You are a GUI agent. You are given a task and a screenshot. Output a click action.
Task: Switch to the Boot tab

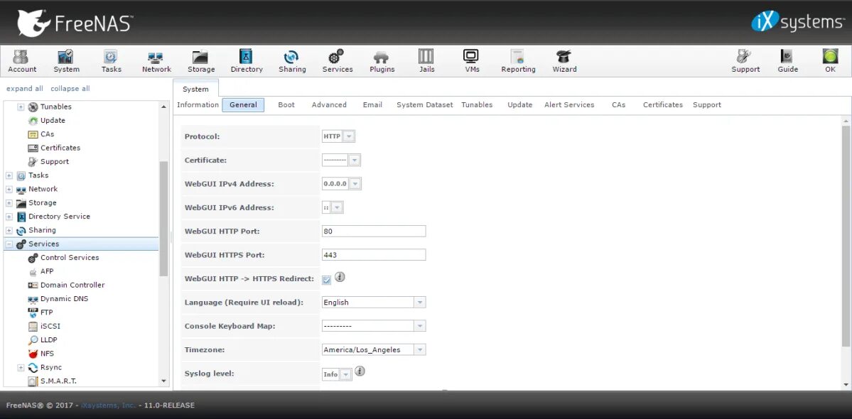click(286, 105)
